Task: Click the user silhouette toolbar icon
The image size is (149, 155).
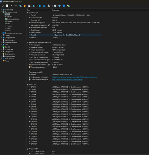Action: point(33,6)
